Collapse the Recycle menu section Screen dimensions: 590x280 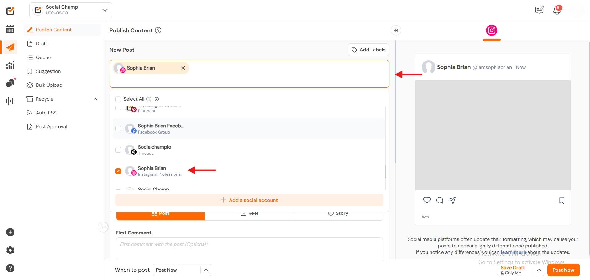point(95,99)
